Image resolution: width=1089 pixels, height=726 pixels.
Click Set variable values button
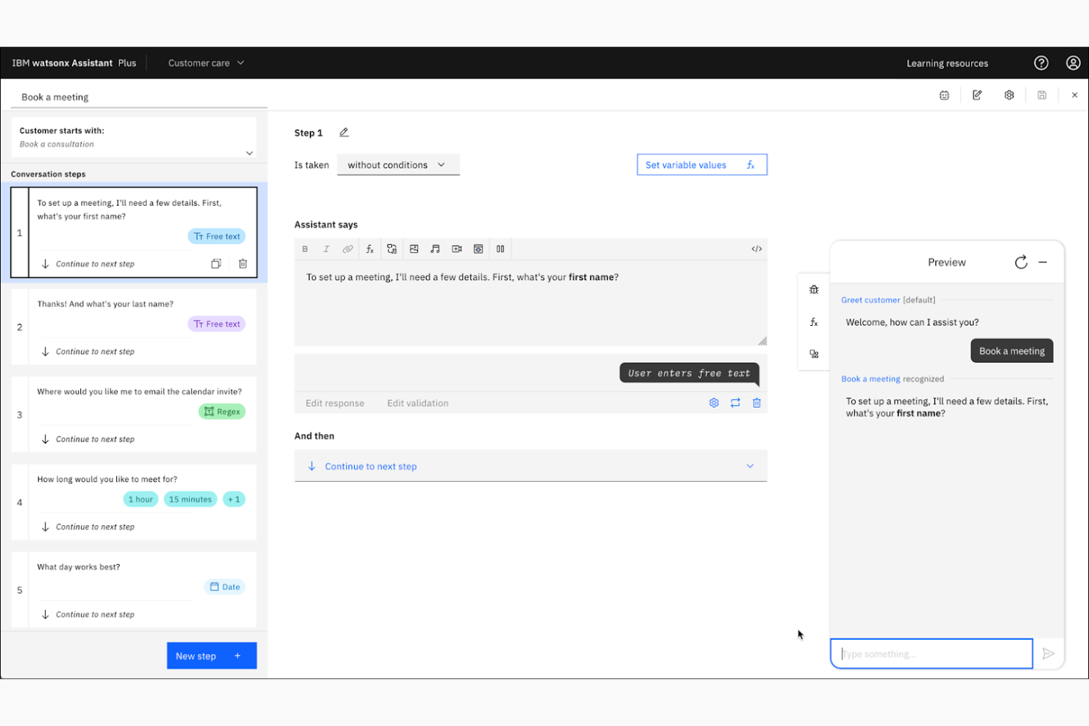coord(701,165)
